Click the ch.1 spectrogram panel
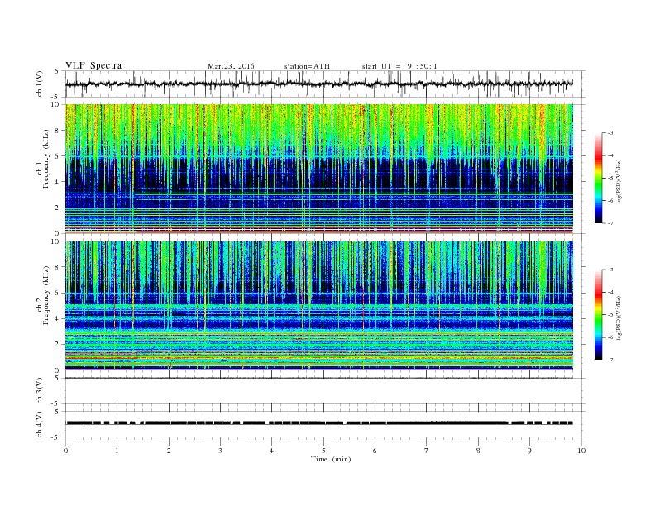 coord(318,169)
